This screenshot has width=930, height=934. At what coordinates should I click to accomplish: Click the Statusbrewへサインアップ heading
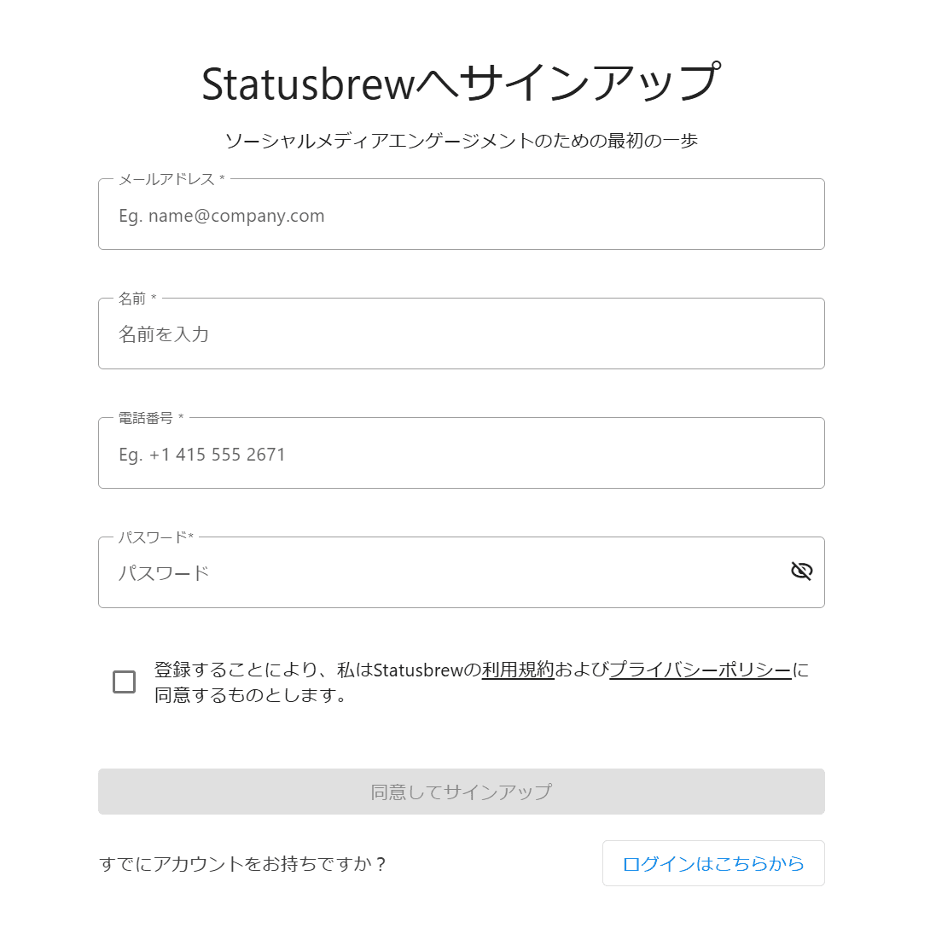pos(461,84)
